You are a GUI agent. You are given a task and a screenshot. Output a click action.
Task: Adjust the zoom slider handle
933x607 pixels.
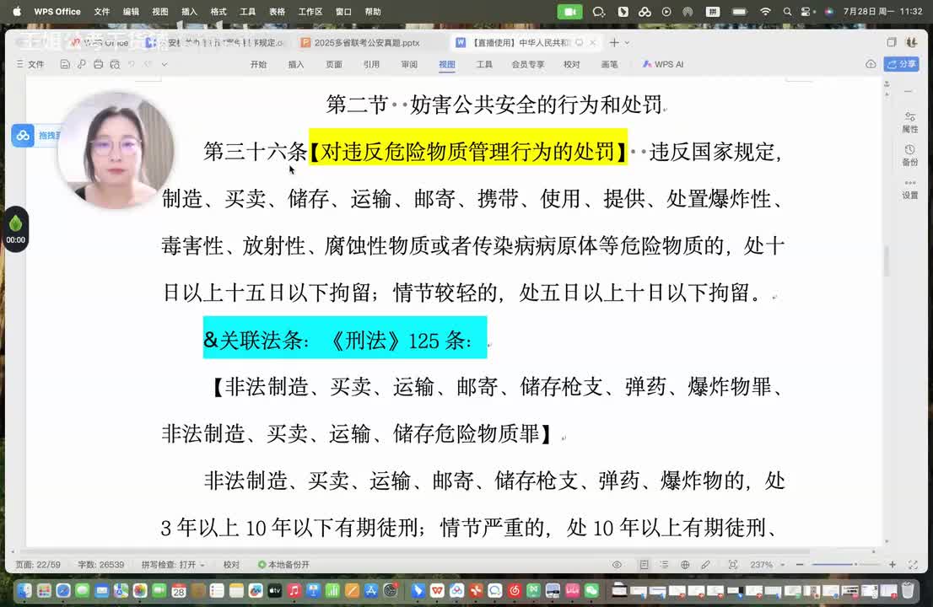tap(855, 565)
